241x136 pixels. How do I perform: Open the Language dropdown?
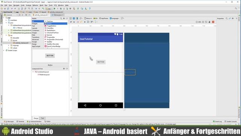[x=114, y=19]
